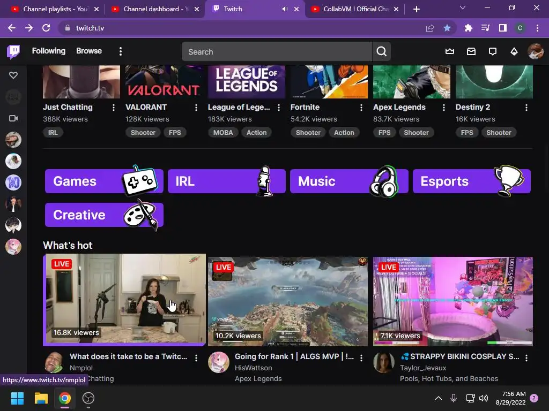Click the Twitch search input field

[x=277, y=51]
